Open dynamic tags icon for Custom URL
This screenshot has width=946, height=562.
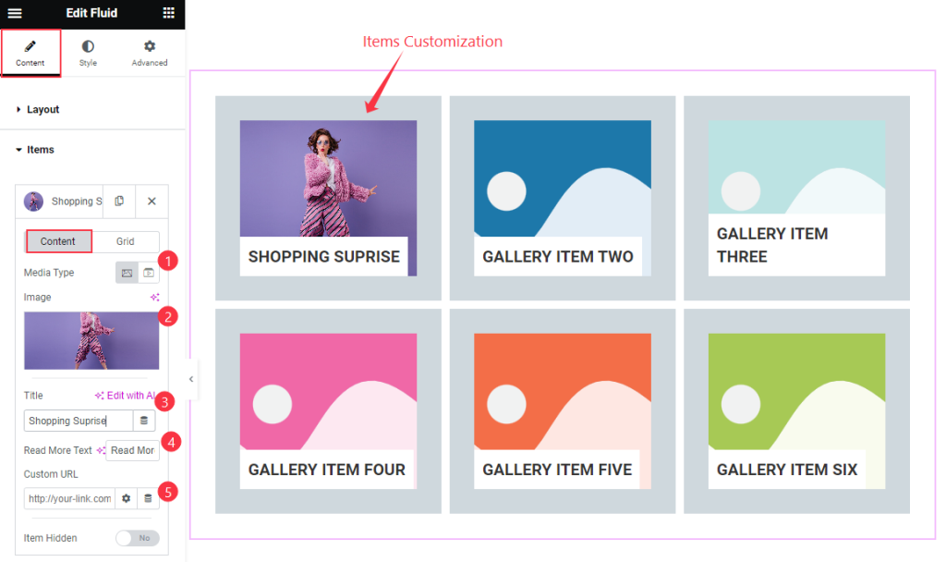pyautogui.click(x=148, y=498)
